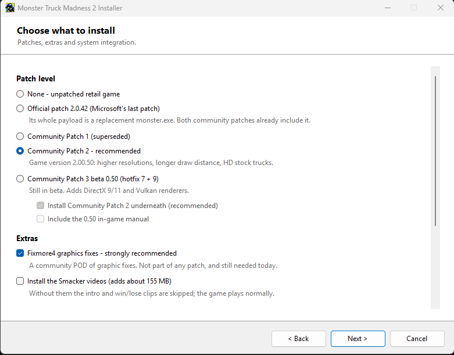Close the installer window
Screen dimensions: 454x355
(x=441, y=8)
